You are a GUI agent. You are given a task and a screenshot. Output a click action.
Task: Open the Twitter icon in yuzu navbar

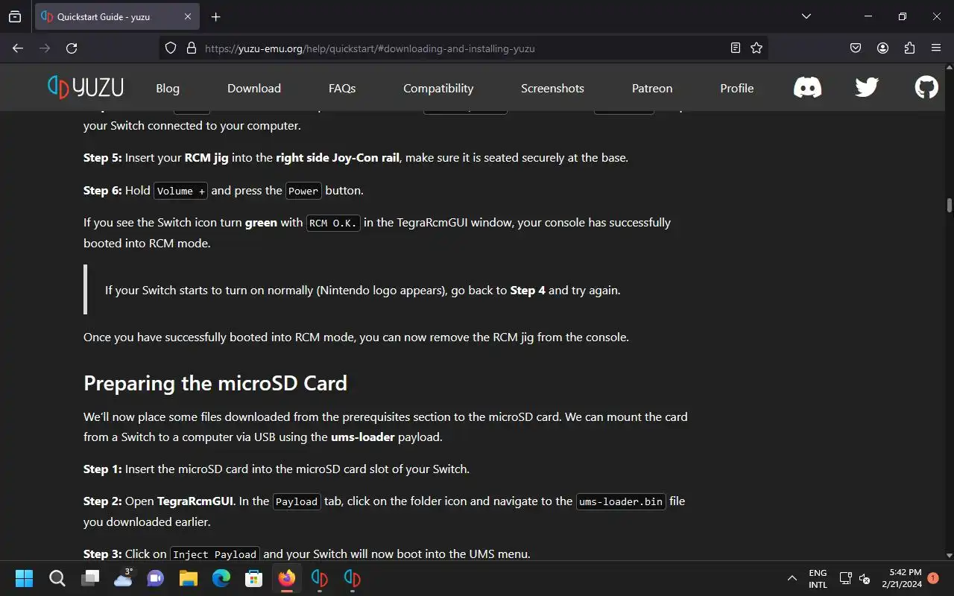coord(867,88)
